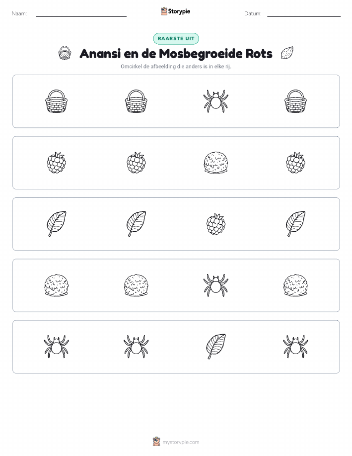Click the first basket in row one
The height and width of the screenshot is (456, 352).
coord(56,101)
